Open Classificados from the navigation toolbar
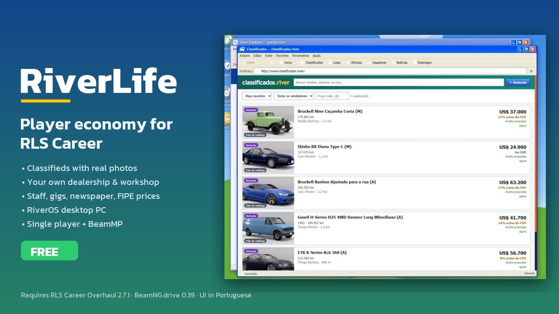The image size is (559, 314). pos(311,62)
